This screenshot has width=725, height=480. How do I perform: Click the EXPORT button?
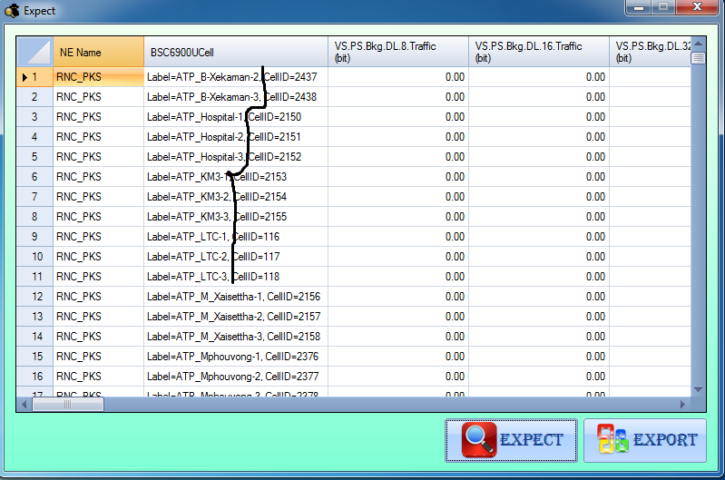(x=645, y=440)
